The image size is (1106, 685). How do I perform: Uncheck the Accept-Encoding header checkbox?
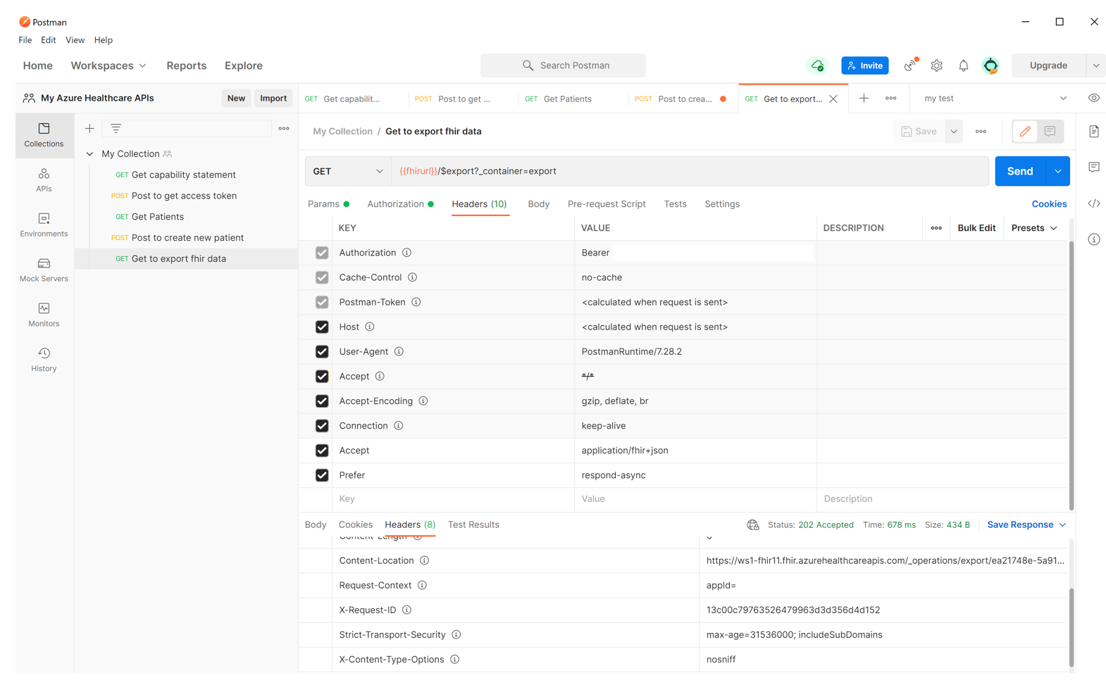[322, 401]
